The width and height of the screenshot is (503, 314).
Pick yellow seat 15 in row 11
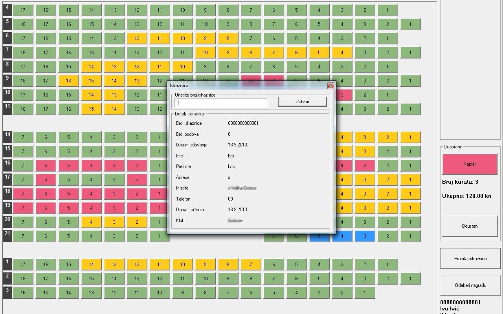click(91, 109)
